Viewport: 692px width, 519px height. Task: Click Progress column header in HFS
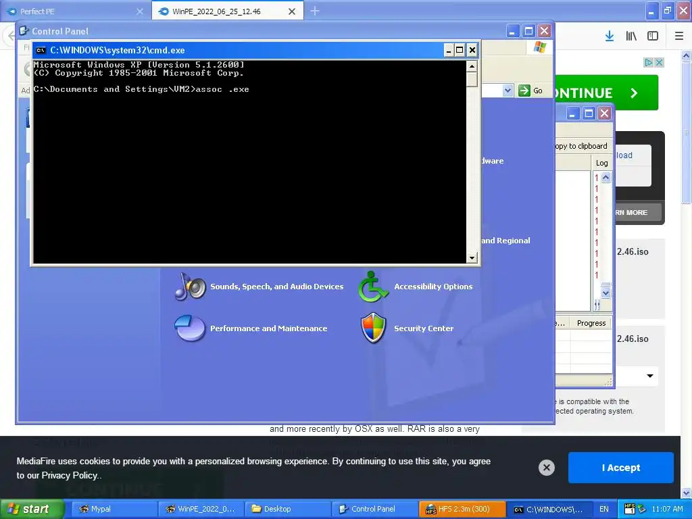[x=591, y=323]
